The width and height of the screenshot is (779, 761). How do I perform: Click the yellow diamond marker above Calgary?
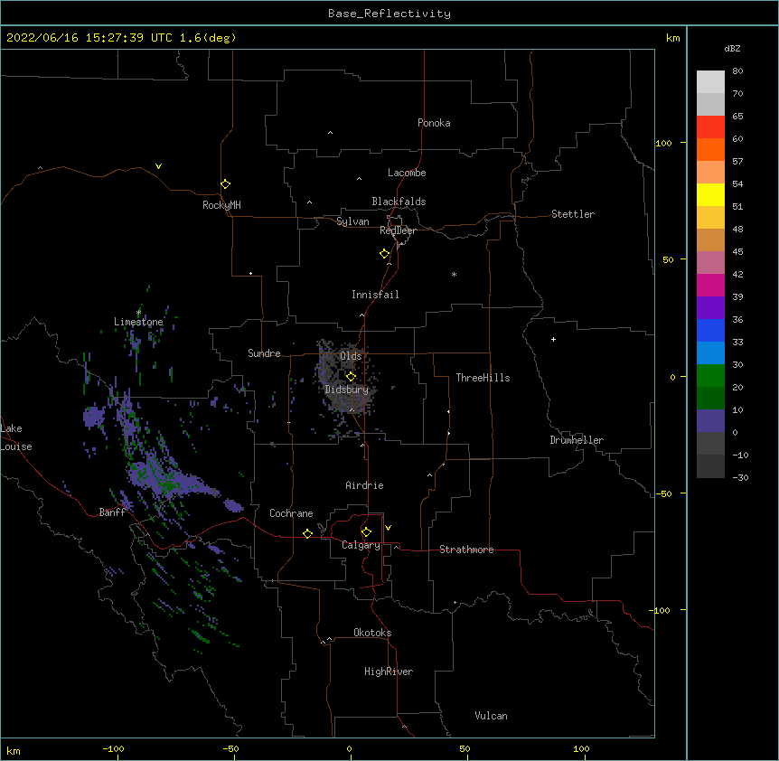click(x=366, y=532)
